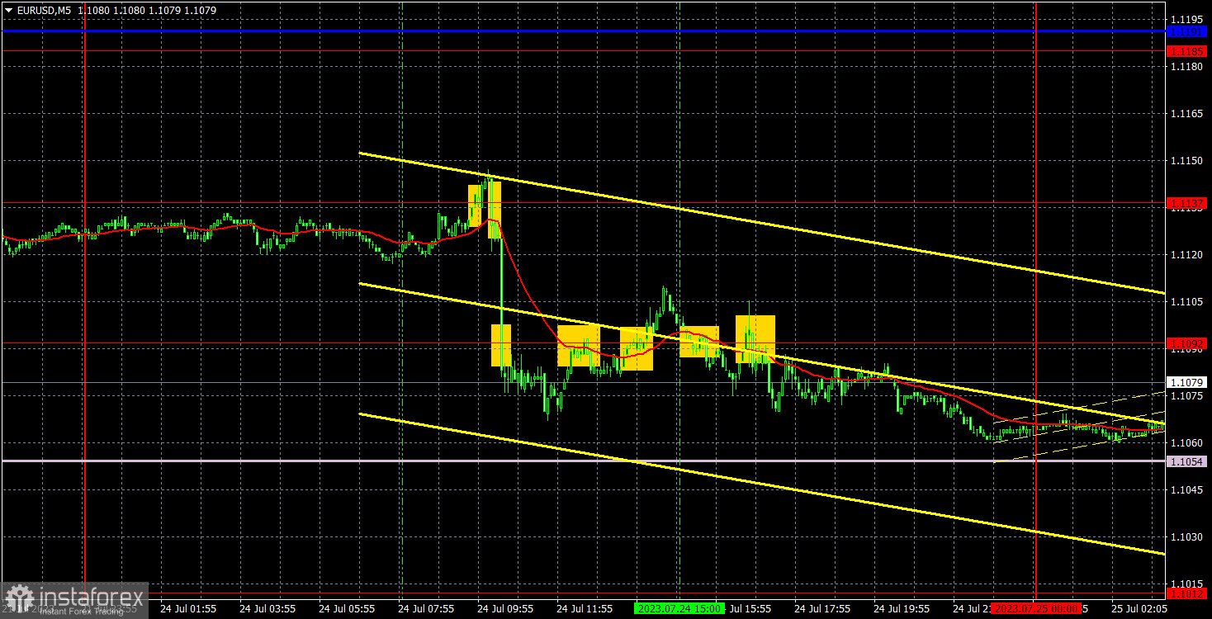Select the red 2023.07.25 00:00 time marker
This screenshot has width=1212, height=619.
pyautogui.click(x=1036, y=608)
